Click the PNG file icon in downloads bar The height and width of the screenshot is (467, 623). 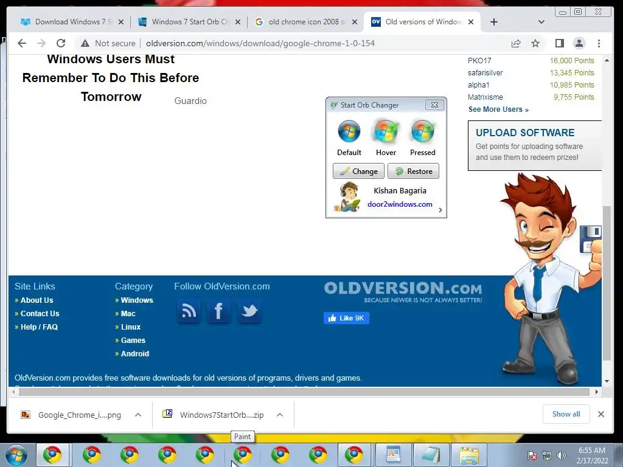26,415
